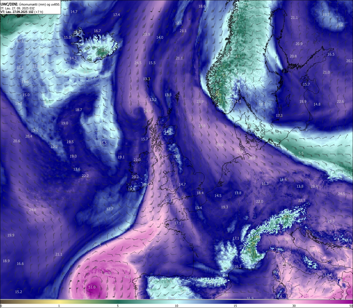Click the 12.4 value label

pos(283,180)
